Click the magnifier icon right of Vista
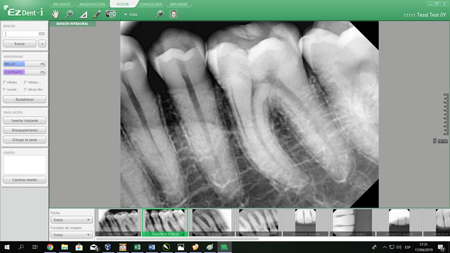Image resolution: width=450 pixels, height=253 pixels. [x=159, y=14]
